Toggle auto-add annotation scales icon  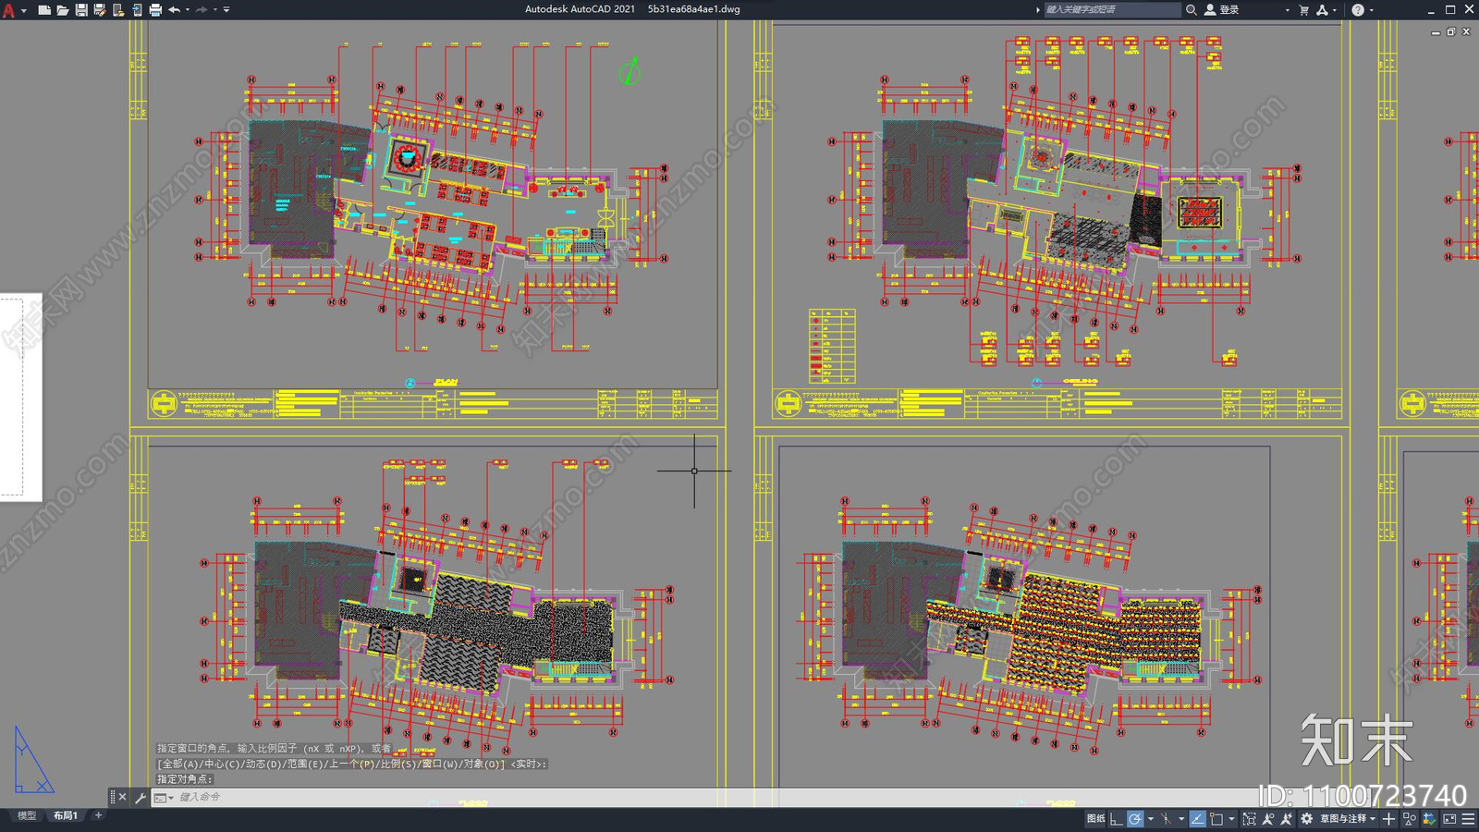(1287, 819)
